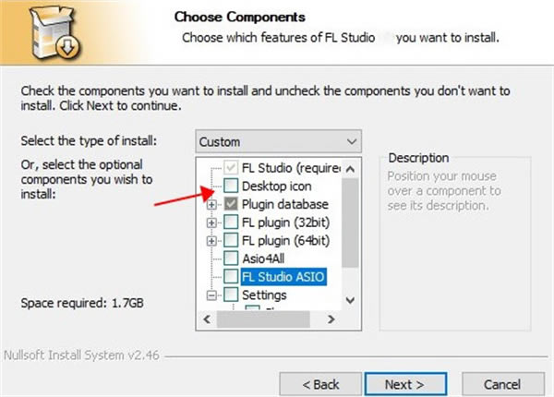Tick the FL Studio ASIO checkbox

pos(231,277)
